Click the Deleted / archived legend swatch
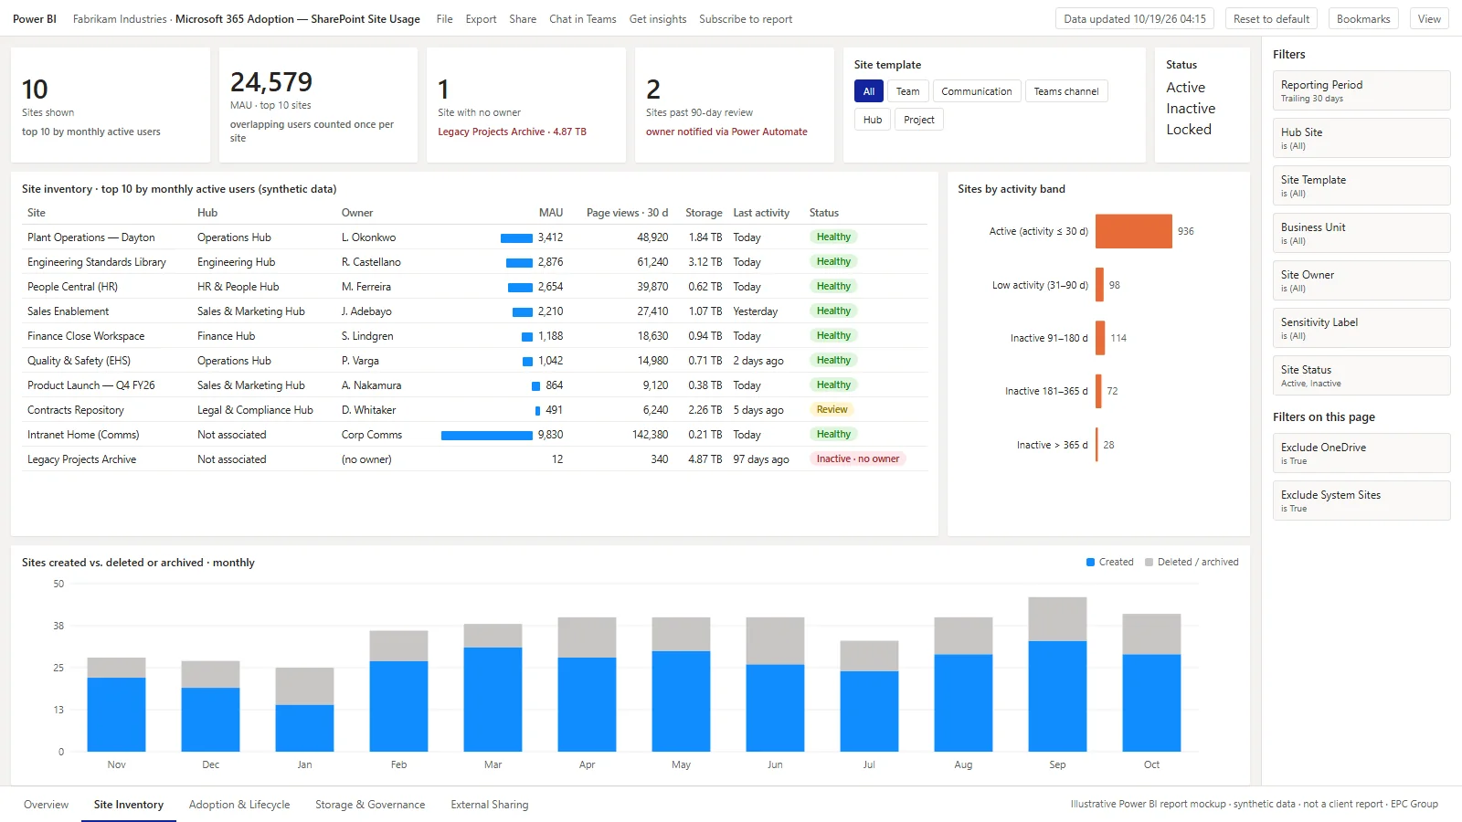Viewport: 1462px width, 822px height. point(1149,563)
